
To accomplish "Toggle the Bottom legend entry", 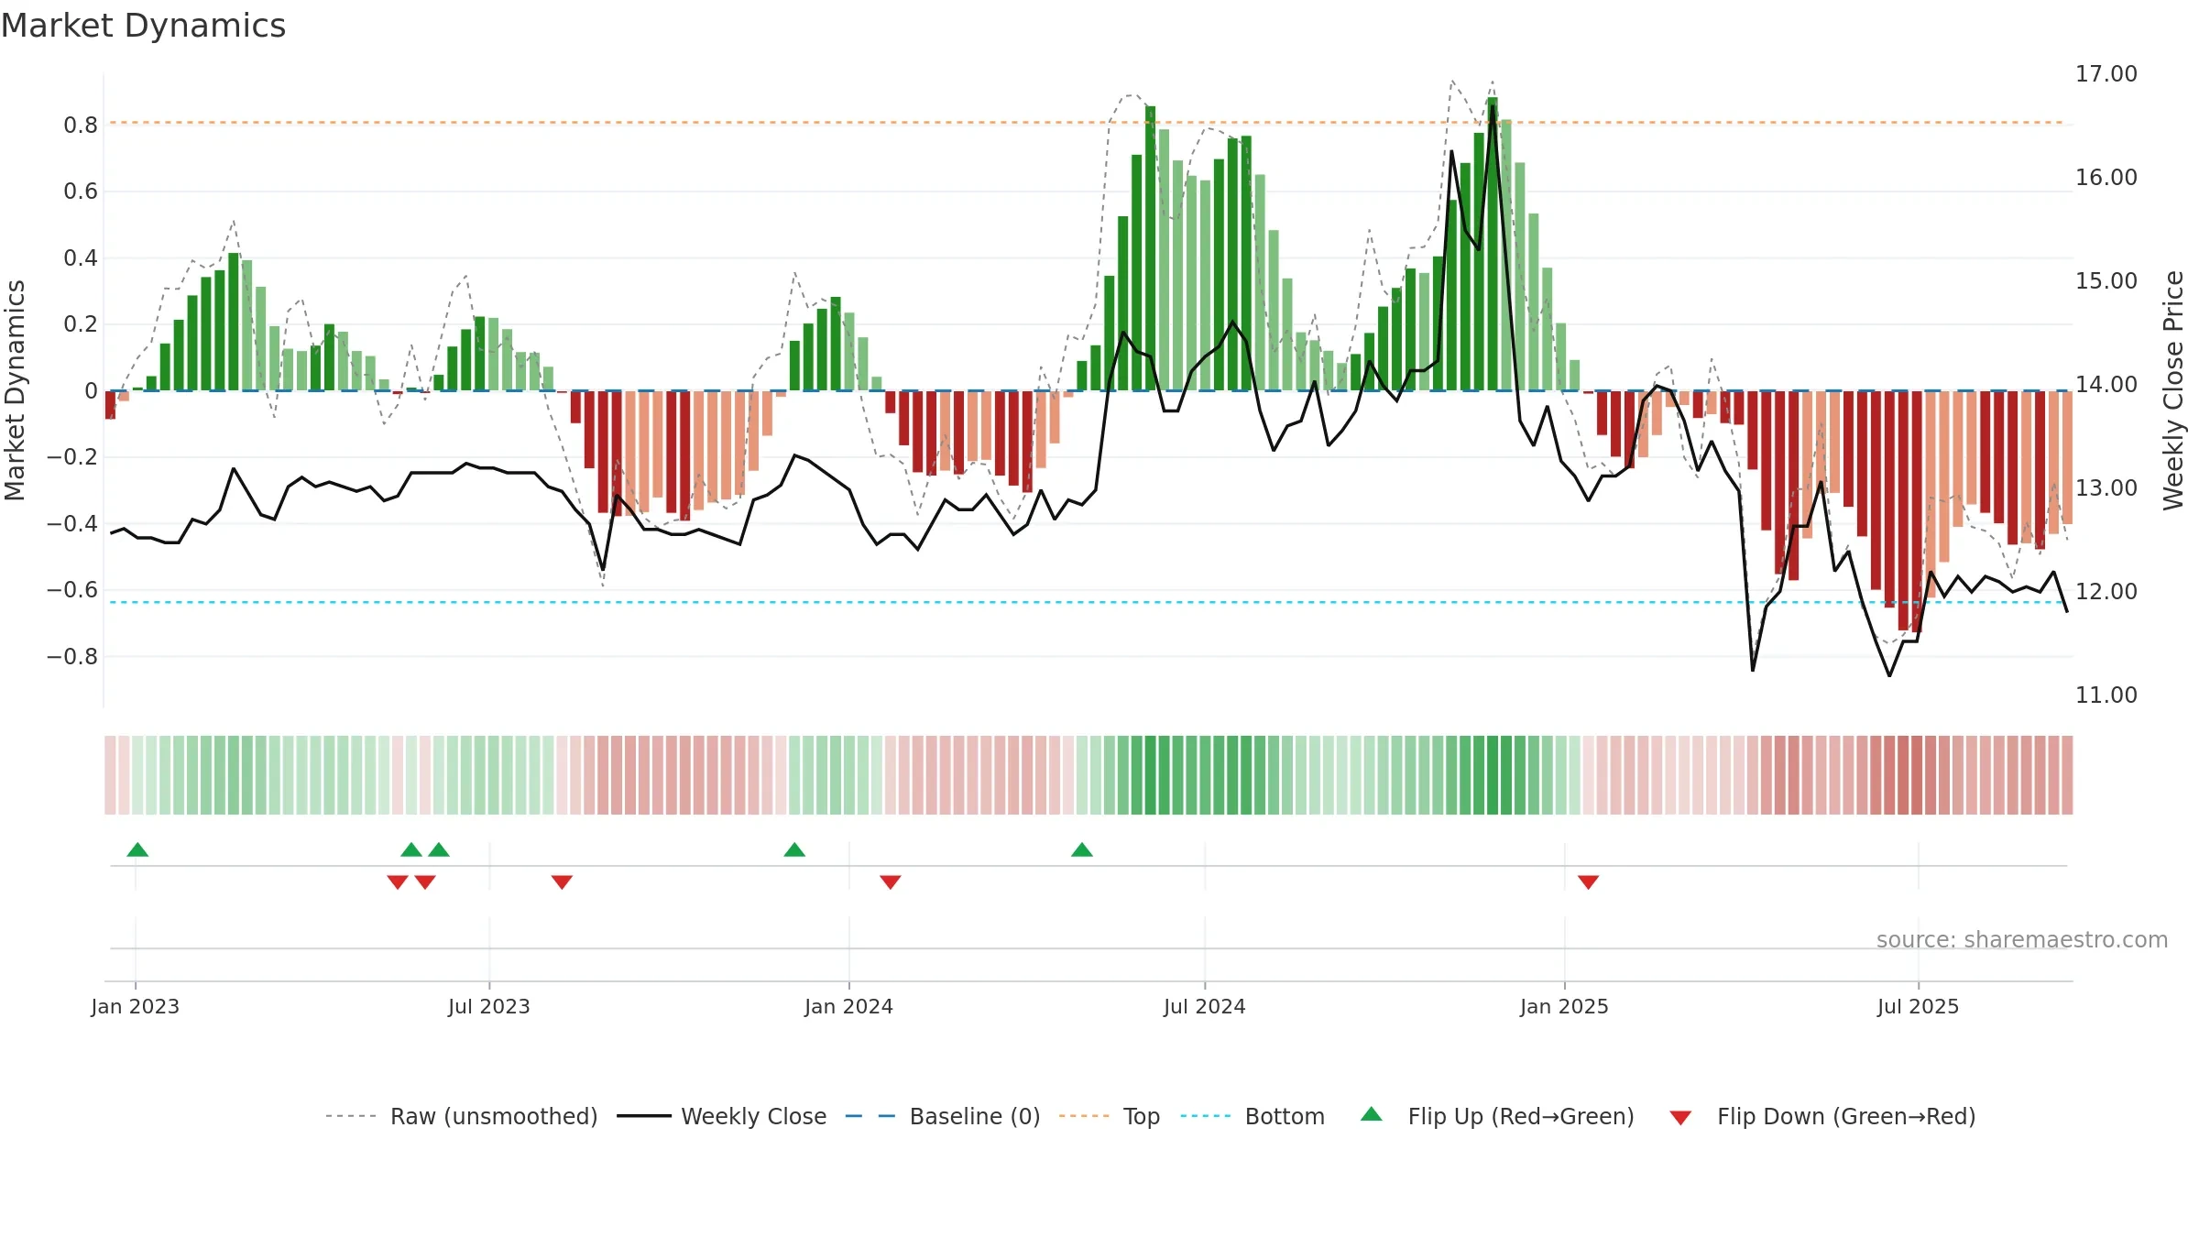I will (1252, 1116).
